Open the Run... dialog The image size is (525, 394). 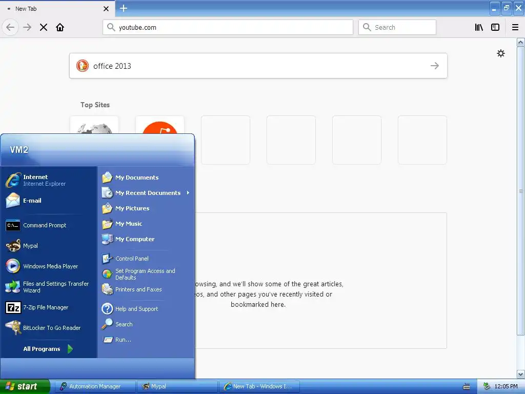click(146, 340)
